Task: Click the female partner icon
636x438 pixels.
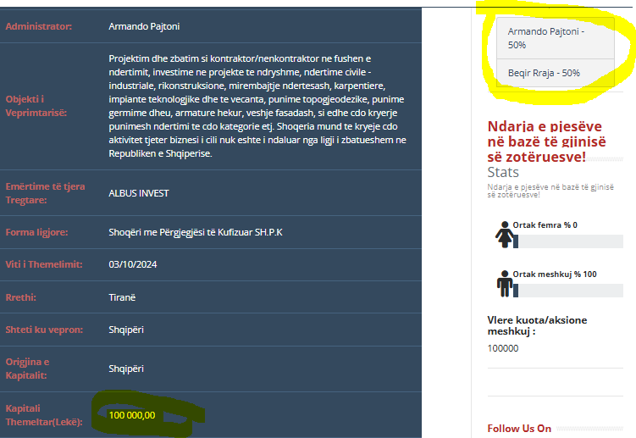Action: pos(503,235)
